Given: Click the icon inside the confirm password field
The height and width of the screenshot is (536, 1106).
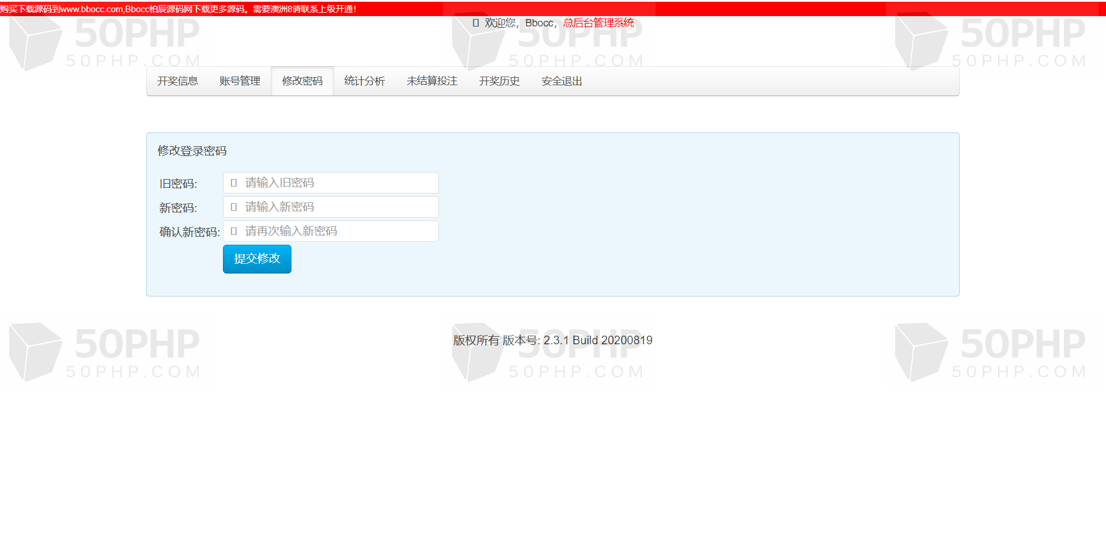Looking at the screenshot, I should tap(234, 231).
